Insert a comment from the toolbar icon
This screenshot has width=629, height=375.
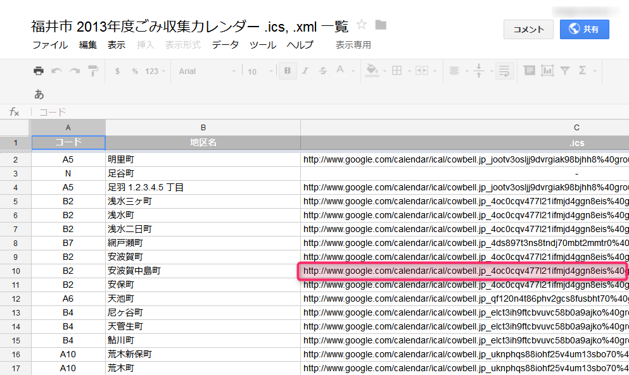529,71
